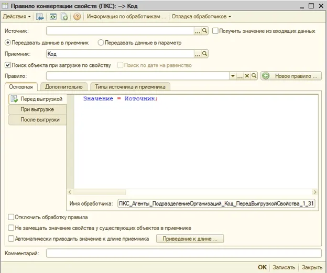Click the Перед выгрузкой checkmark icon

point(14,99)
